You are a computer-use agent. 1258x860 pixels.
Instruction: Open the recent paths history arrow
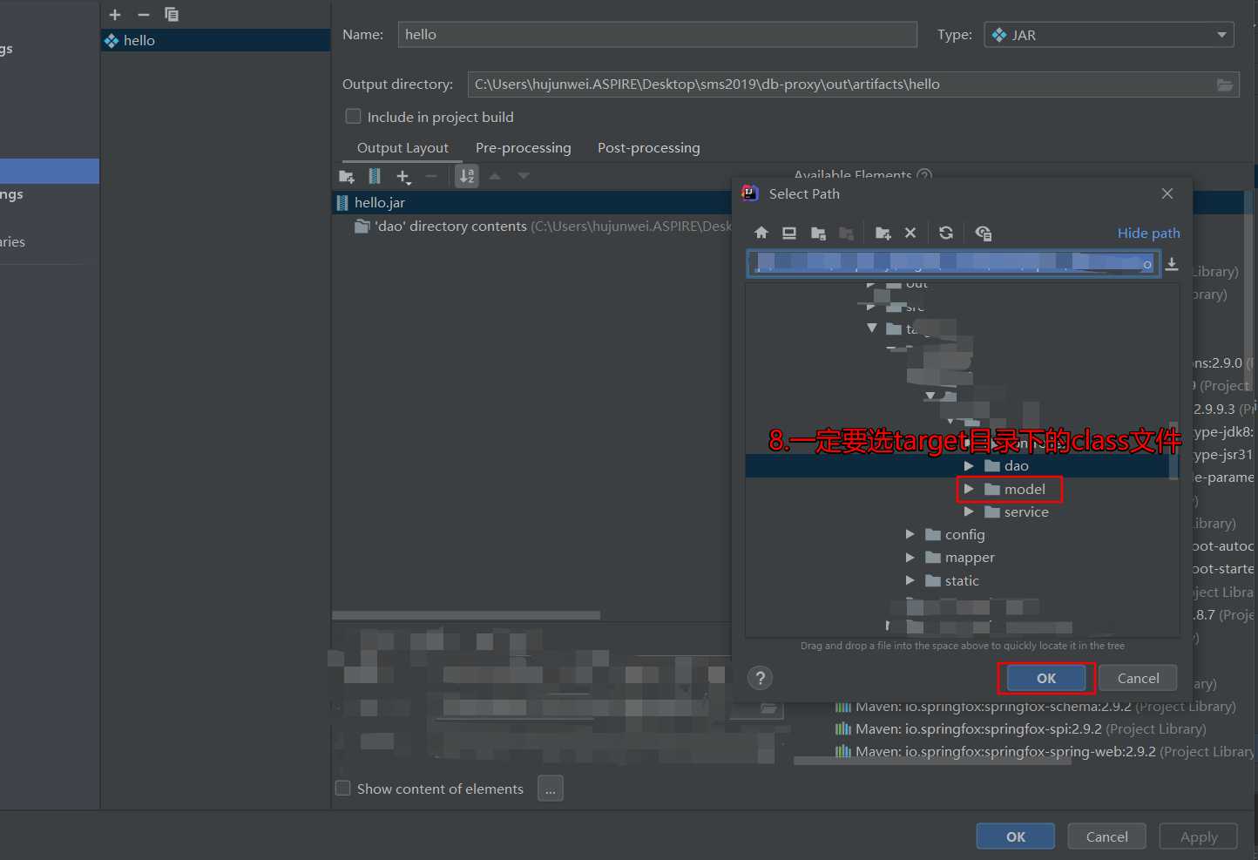(1173, 264)
